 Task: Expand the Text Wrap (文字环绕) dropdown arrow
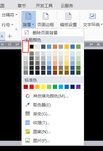101,25
